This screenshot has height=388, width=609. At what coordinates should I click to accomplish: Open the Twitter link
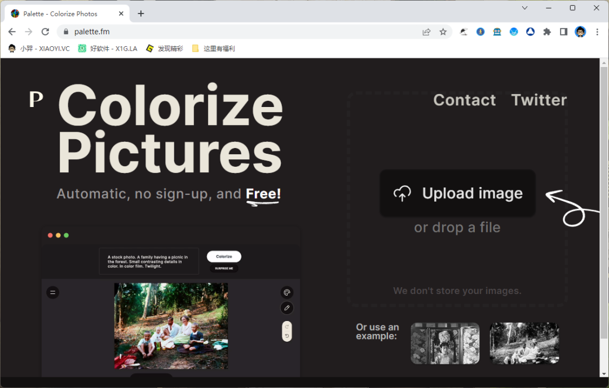(539, 100)
